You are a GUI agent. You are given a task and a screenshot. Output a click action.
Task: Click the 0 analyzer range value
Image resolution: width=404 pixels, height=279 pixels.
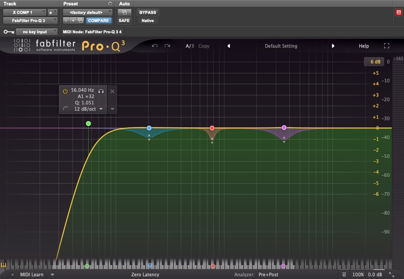pos(388,62)
